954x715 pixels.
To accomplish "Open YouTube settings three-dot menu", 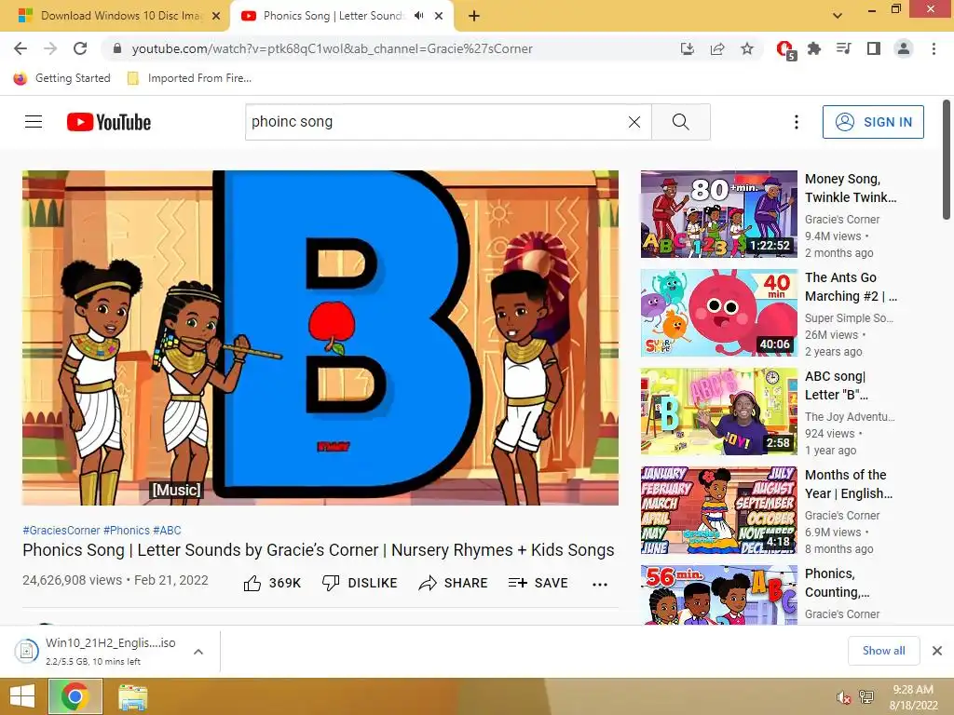I will [796, 122].
